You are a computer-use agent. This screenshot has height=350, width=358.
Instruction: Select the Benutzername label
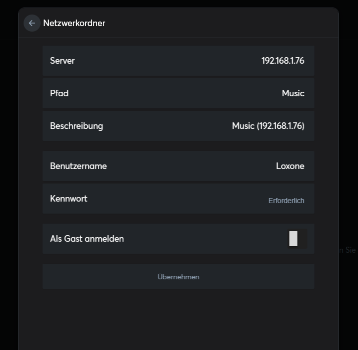[x=78, y=166]
